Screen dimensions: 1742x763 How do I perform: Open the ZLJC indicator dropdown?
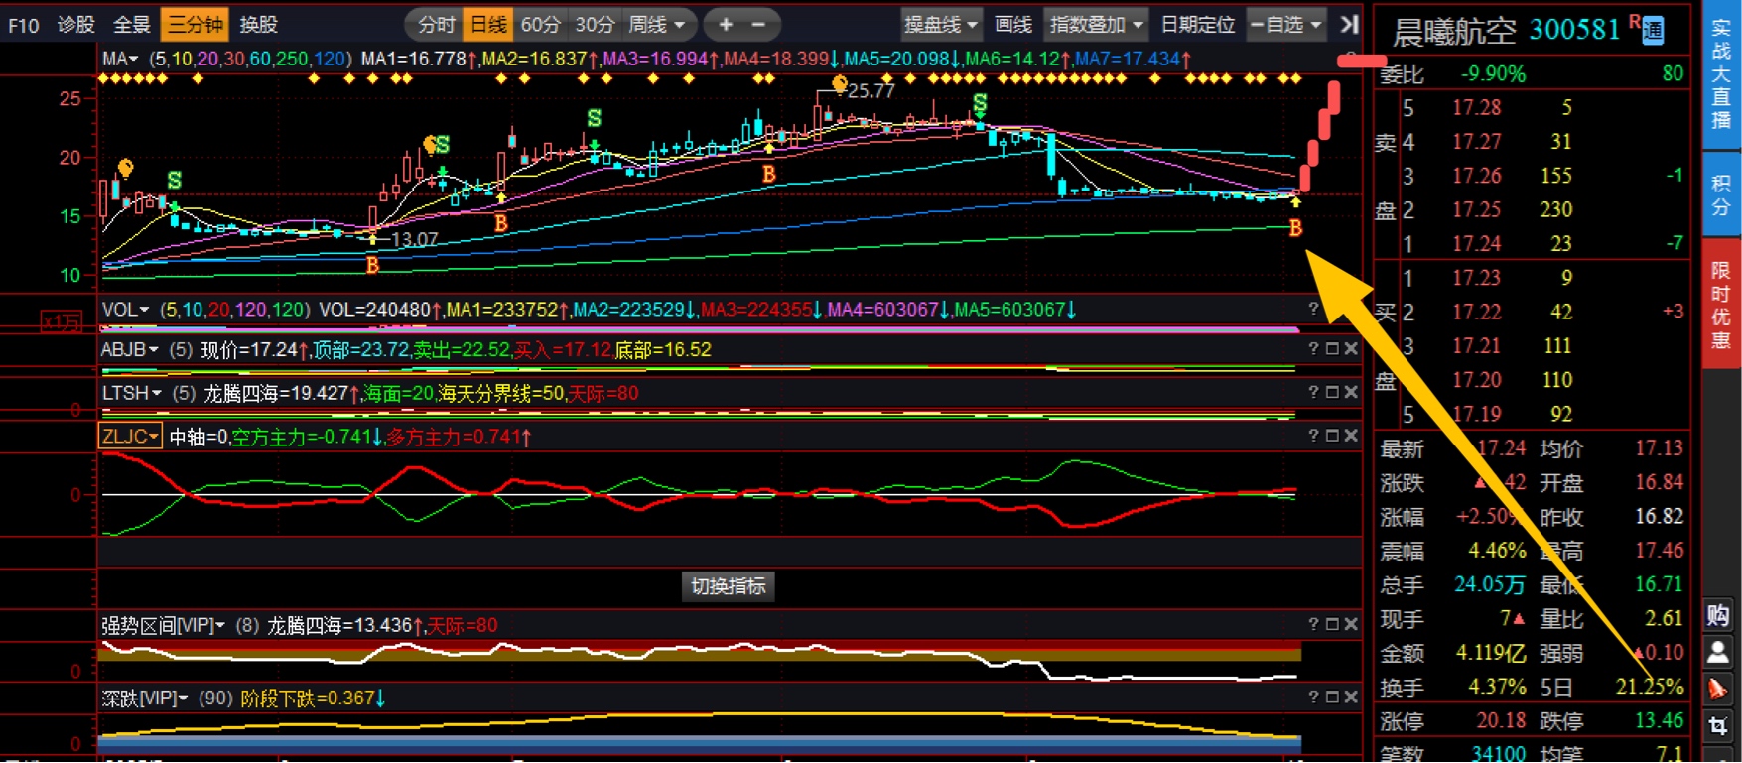(130, 436)
